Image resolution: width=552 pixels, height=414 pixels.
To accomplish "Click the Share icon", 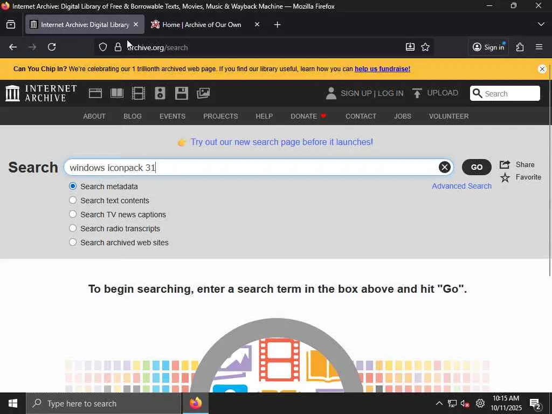I will click(505, 164).
